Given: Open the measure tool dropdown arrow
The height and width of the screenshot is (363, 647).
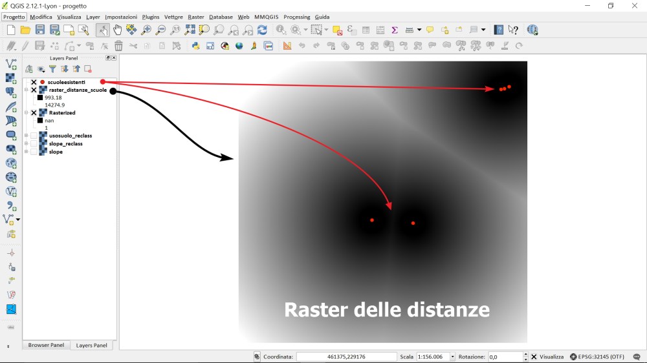Looking at the screenshot, I should click(x=419, y=30).
